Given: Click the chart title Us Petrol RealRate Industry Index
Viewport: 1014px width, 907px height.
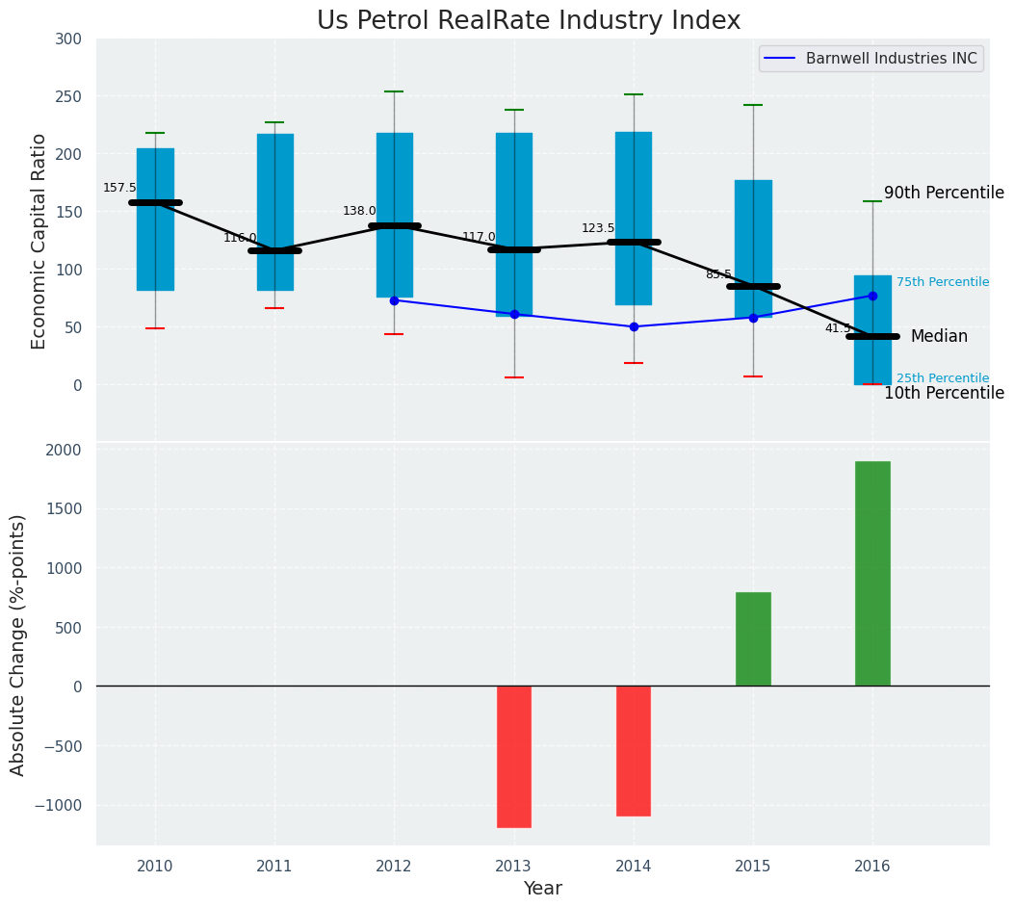Looking at the screenshot, I should pos(529,21).
